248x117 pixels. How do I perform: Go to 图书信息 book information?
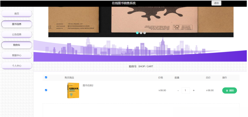pyautogui.click(x=17, y=24)
